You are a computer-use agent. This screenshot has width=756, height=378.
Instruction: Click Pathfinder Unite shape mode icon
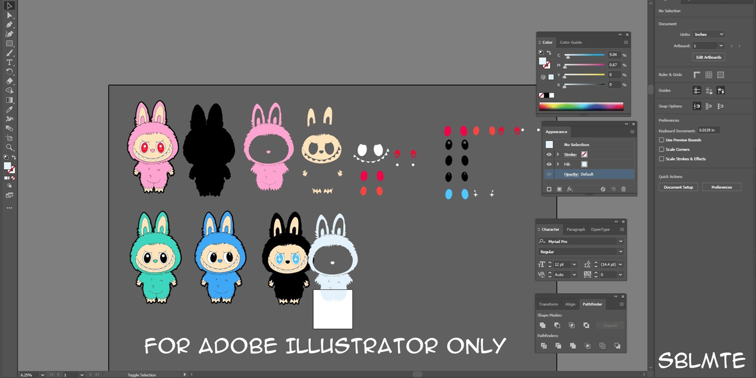coord(543,326)
